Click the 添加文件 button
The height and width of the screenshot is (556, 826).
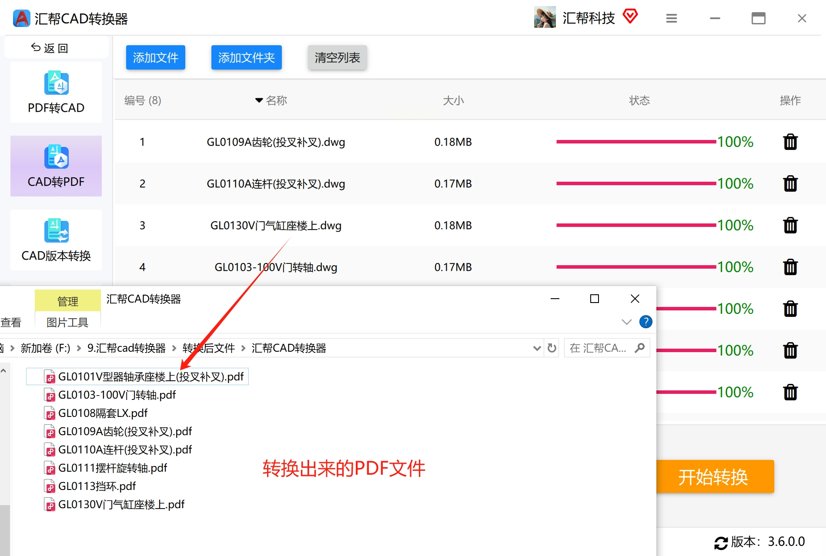[x=156, y=57]
